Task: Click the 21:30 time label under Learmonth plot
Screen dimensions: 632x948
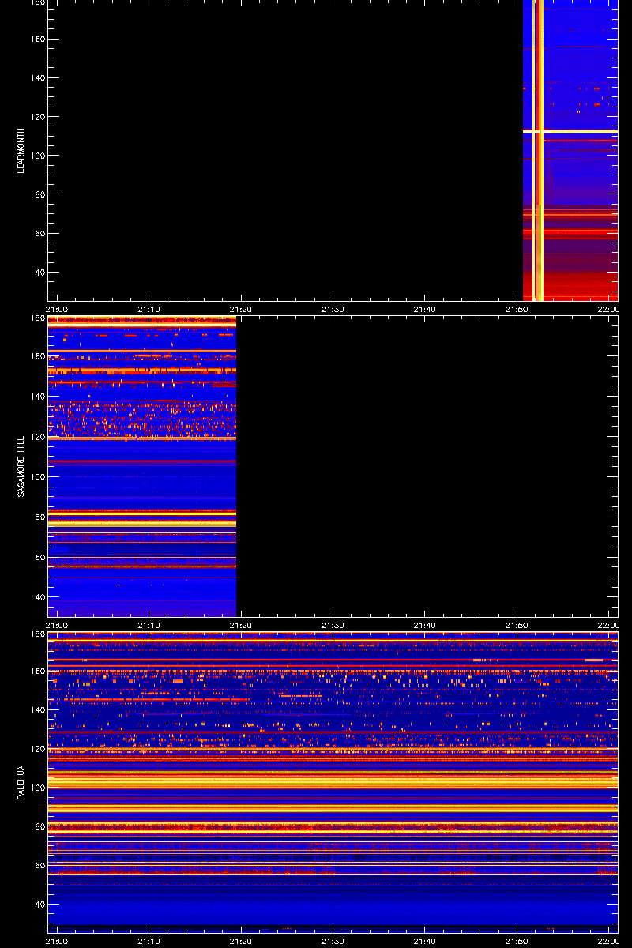Action: [x=333, y=310]
